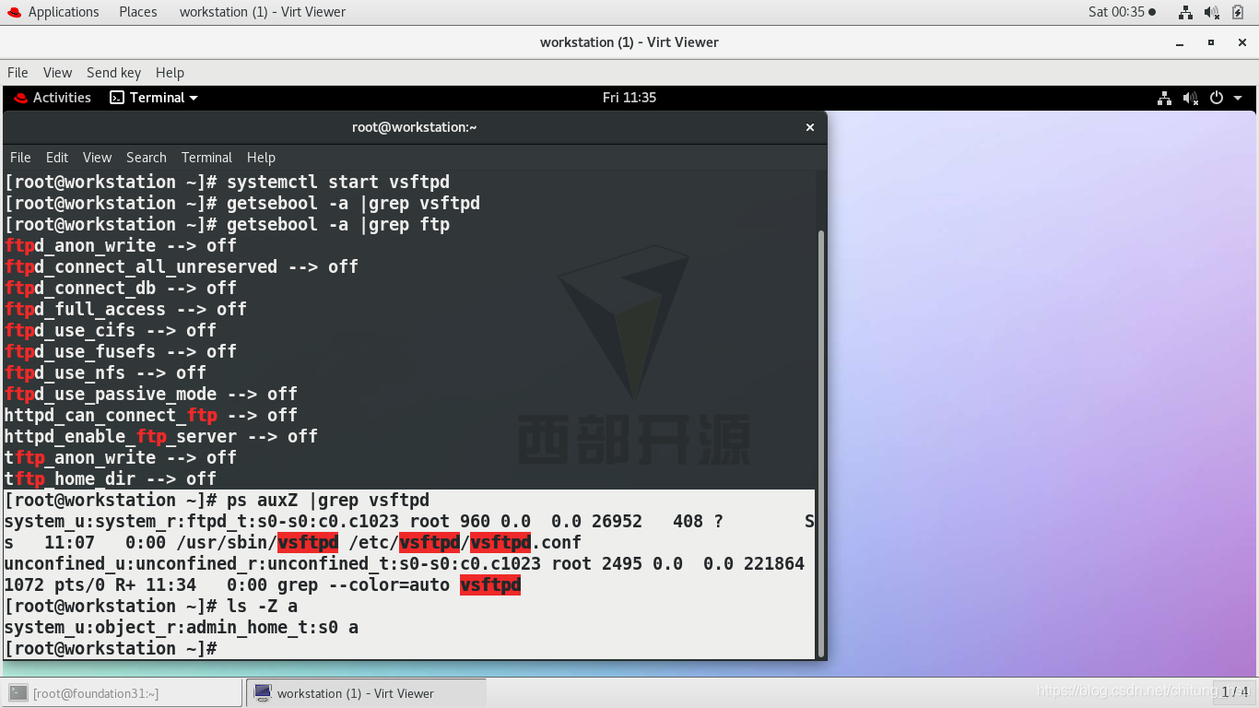This screenshot has height=708, width=1259.
Task: Click the ftpd_full_access --> off line
Action: coord(125,309)
